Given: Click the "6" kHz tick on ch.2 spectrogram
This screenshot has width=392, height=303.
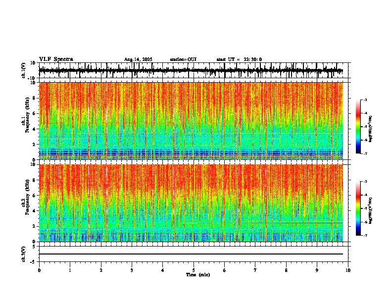Looking at the screenshot, I should [x=35, y=196].
